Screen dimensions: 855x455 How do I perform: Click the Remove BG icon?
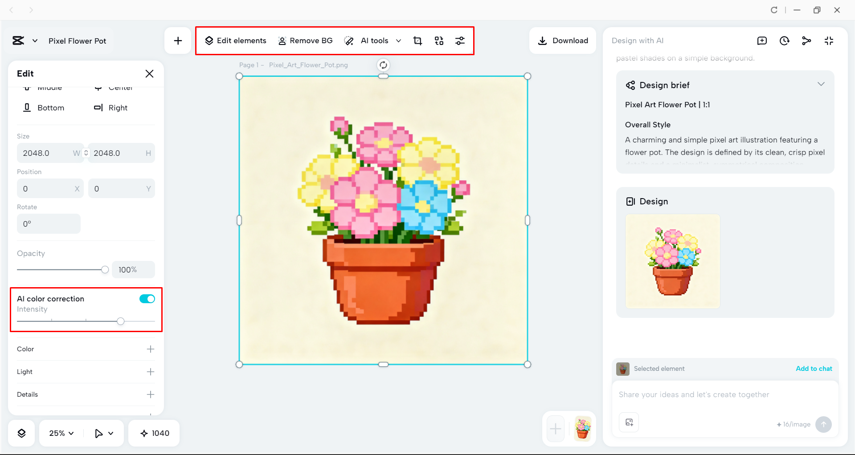point(282,41)
